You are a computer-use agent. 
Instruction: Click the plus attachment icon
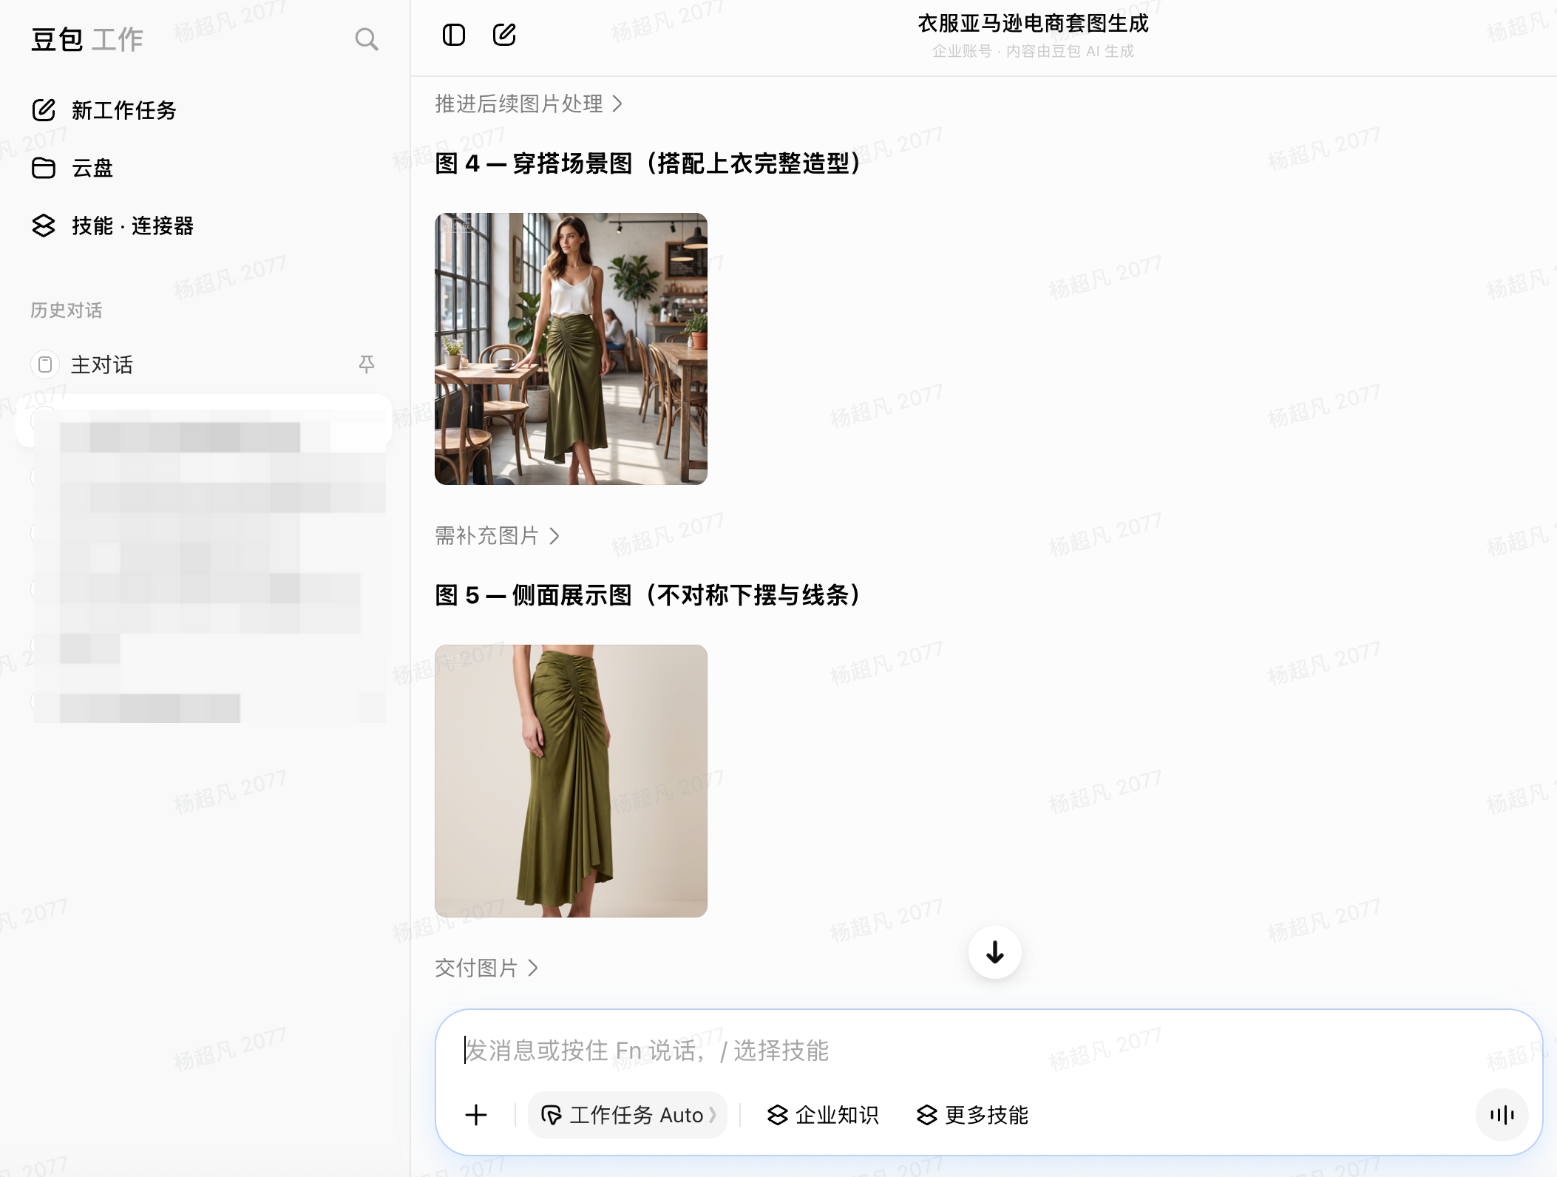coord(476,1115)
